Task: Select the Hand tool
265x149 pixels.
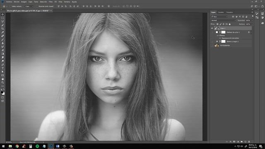Action: pyautogui.click(x=2, y=79)
